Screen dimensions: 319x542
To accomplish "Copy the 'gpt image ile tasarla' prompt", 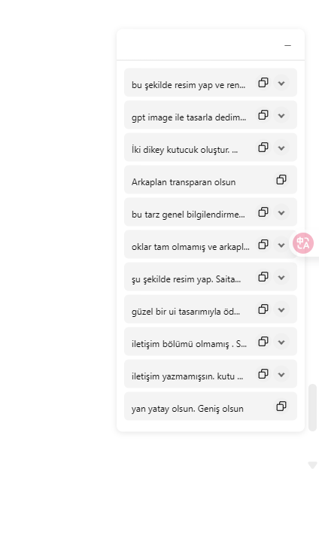I will pos(263,114).
